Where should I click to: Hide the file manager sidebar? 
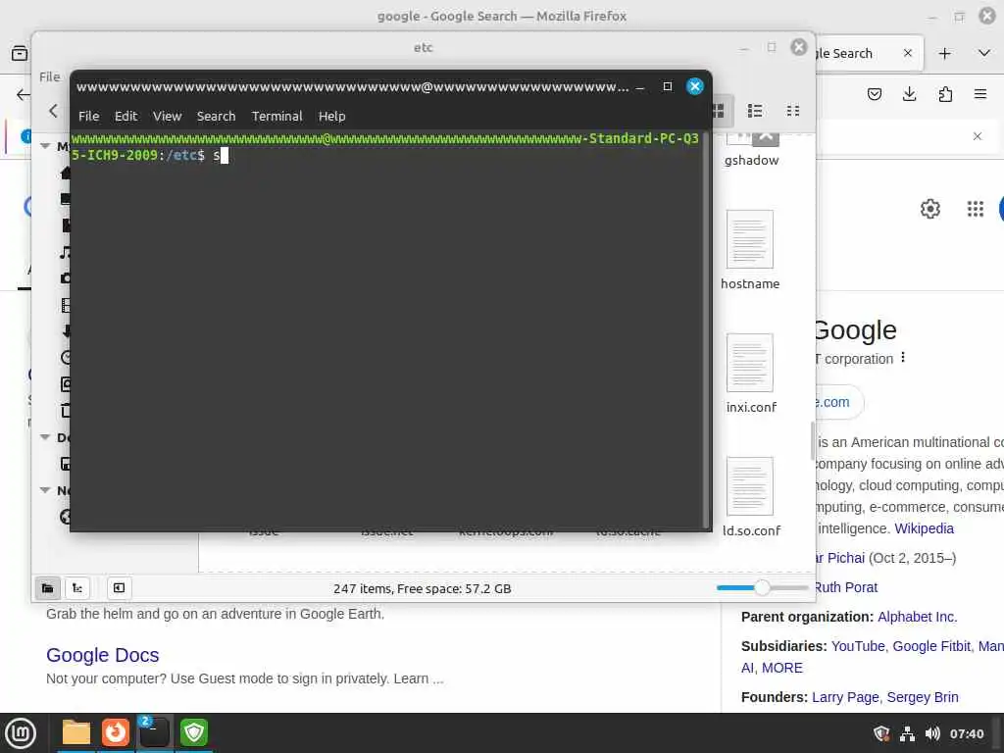119,588
